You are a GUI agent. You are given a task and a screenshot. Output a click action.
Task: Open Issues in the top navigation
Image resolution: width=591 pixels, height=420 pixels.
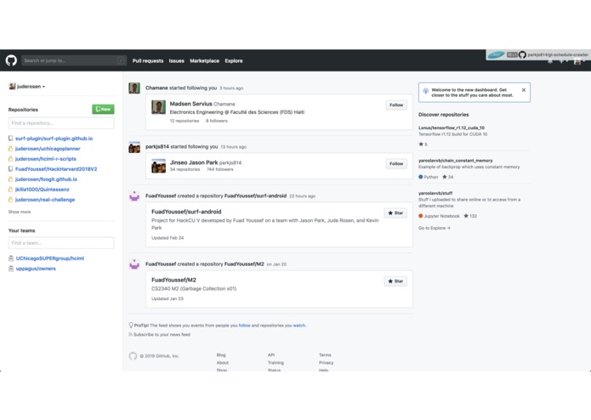click(176, 60)
